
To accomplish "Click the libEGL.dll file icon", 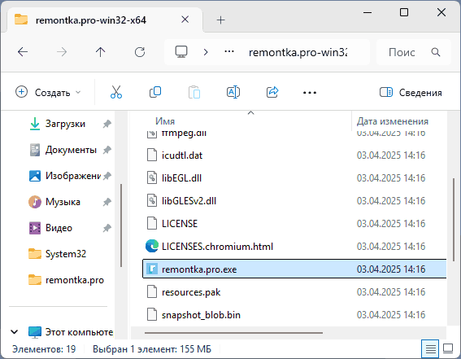I will pyautogui.click(x=152, y=177).
